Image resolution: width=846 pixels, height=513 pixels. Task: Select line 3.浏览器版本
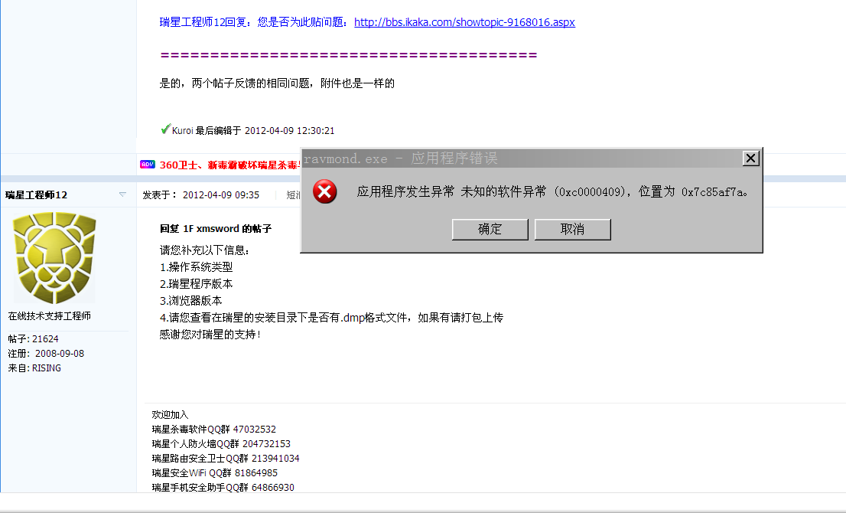click(191, 300)
